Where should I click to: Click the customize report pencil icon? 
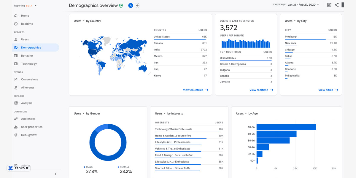click(329, 5)
